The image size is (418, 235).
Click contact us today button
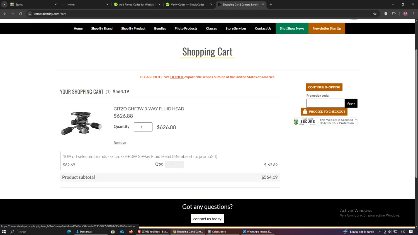click(207, 219)
